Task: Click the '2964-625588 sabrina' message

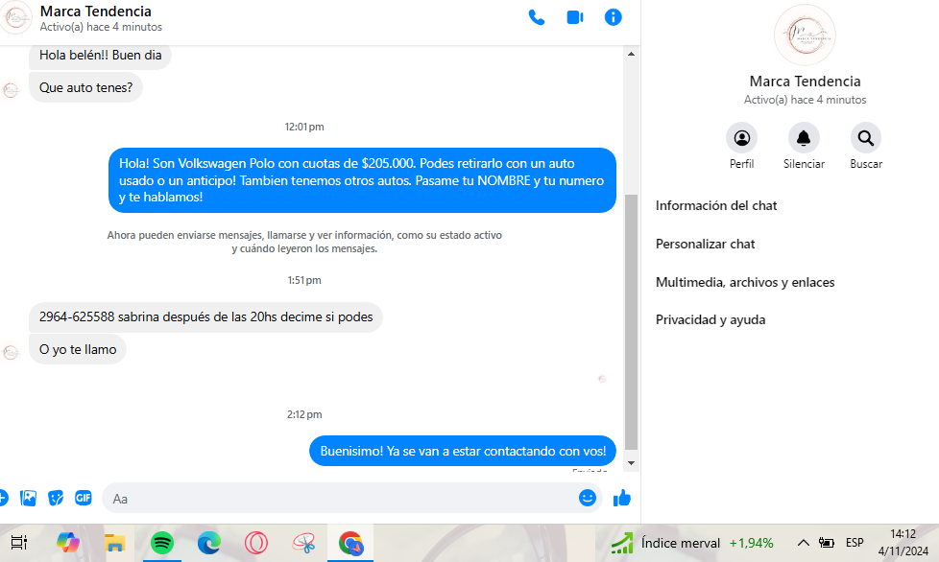Action: (205, 316)
